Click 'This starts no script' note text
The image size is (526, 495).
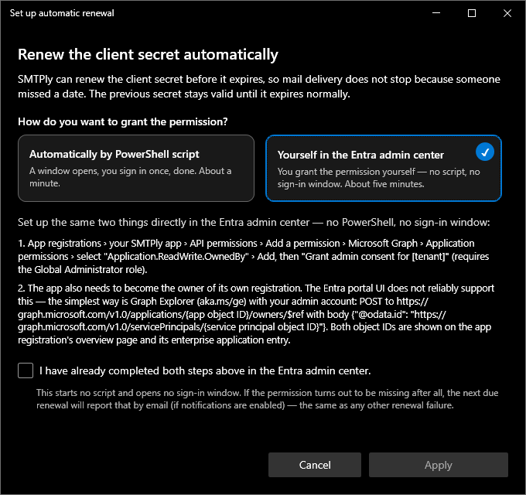[x=268, y=399]
